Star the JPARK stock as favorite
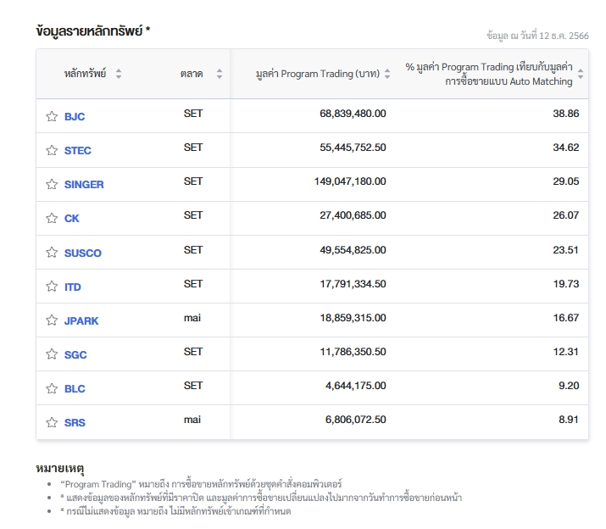 pyautogui.click(x=52, y=320)
